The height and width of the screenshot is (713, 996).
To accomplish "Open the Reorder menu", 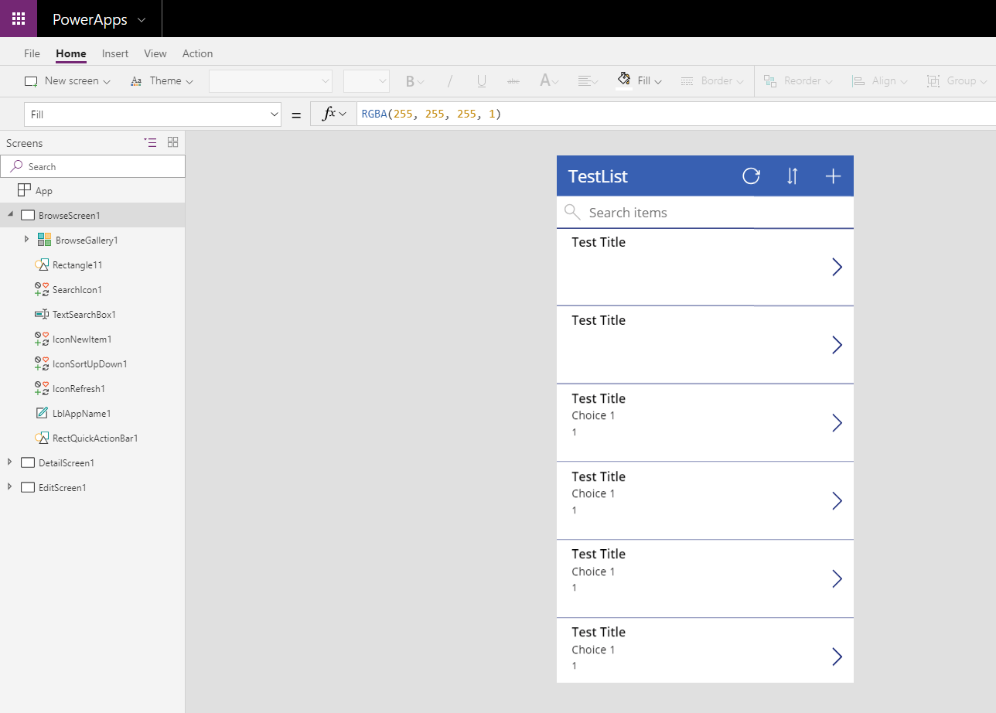I will click(798, 81).
